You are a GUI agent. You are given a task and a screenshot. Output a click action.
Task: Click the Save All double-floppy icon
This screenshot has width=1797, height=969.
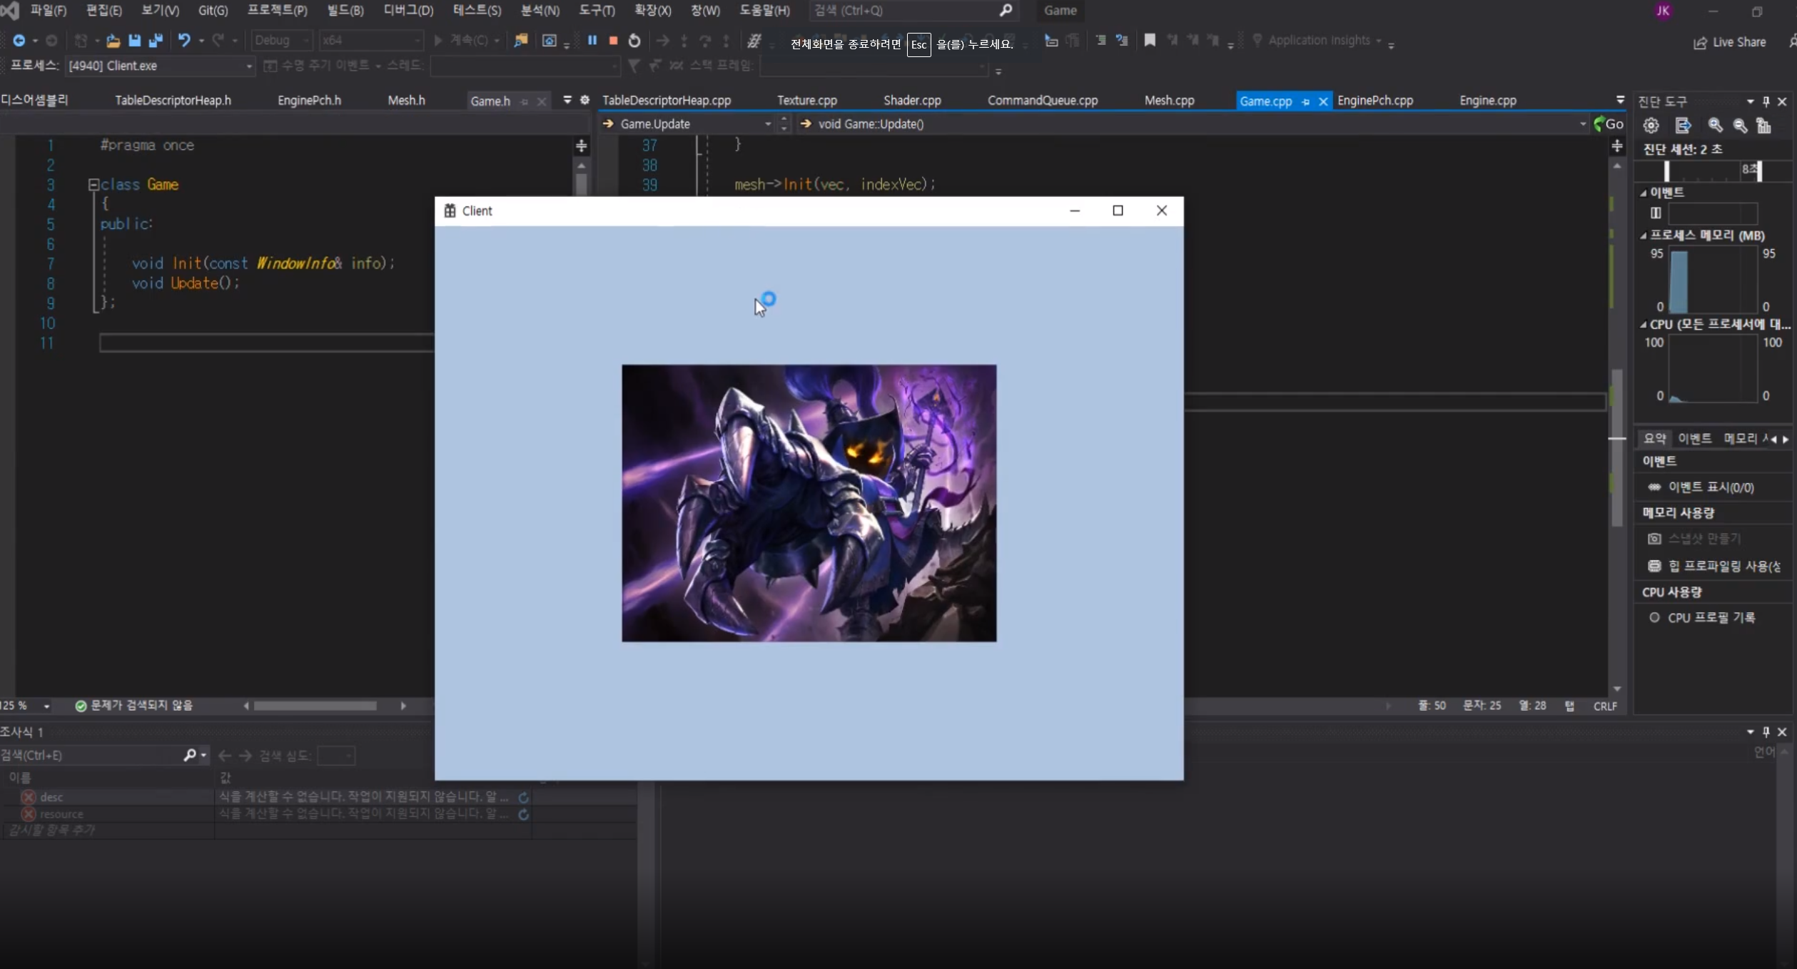point(156,41)
